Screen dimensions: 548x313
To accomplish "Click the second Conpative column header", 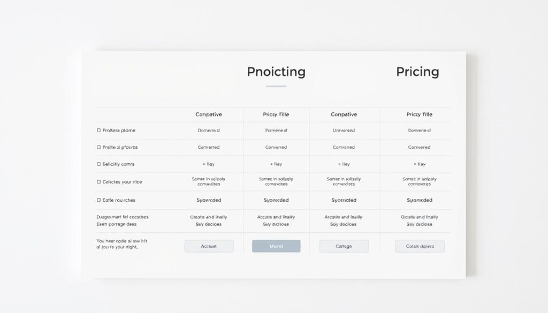I will click(x=344, y=114).
